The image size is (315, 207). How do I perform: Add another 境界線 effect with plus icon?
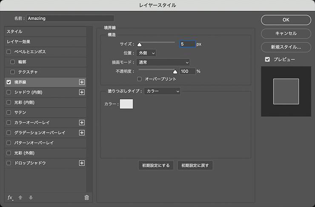click(x=82, y=82)
